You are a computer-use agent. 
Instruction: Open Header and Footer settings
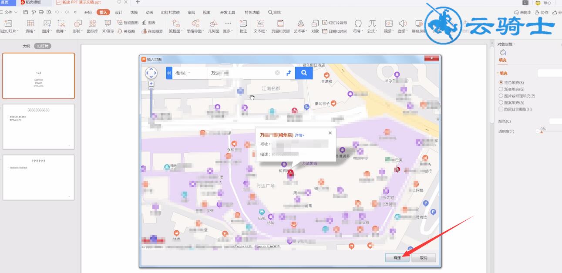tap(280, 26)
